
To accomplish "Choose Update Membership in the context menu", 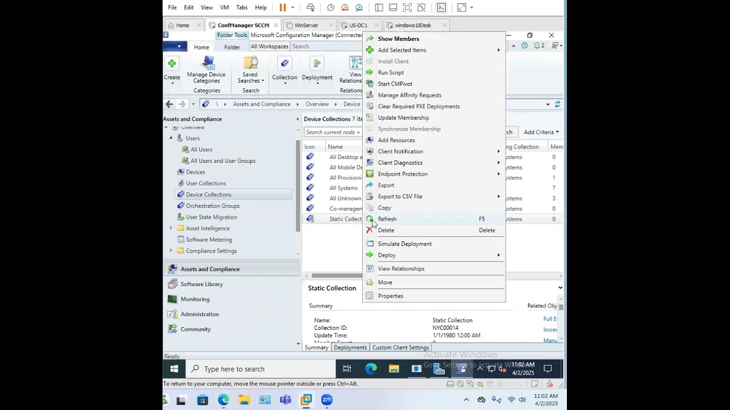I will (403, 118).
